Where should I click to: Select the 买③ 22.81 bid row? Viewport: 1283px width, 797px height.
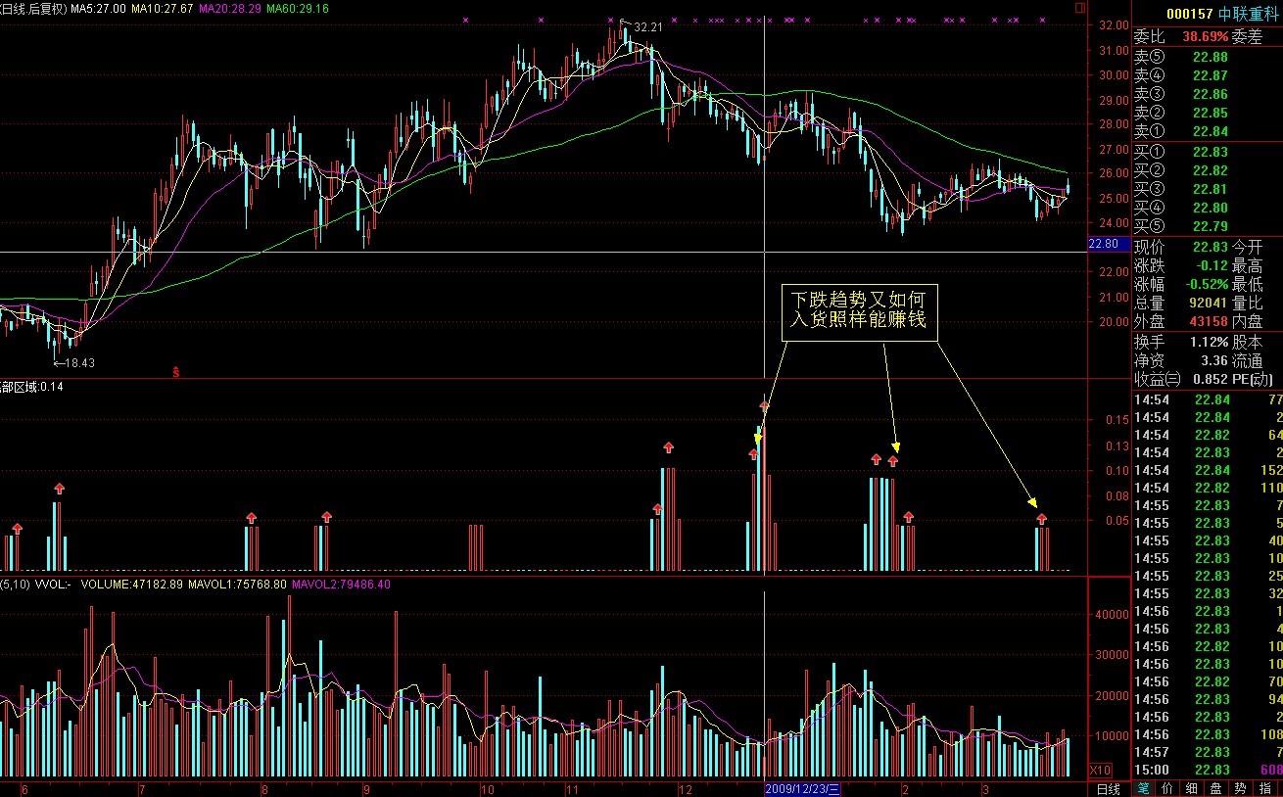pos(1207,189)
